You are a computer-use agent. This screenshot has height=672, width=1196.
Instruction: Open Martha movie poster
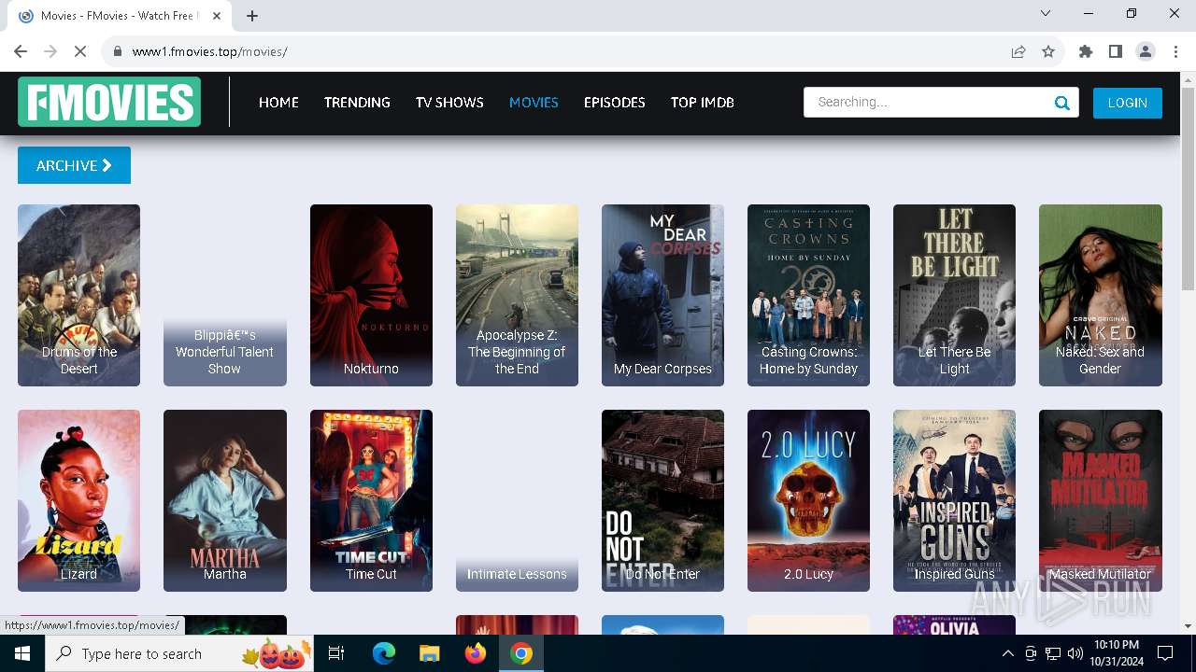click(224, 500)
